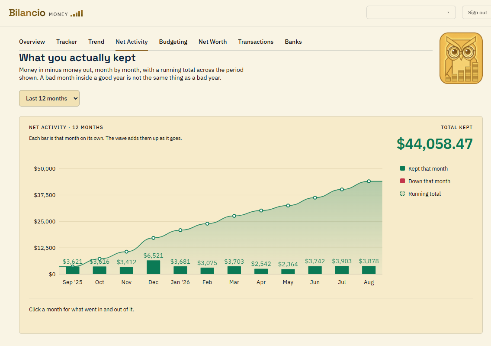Select the February bar
The image size is (491, 346).
click(207, 271)
